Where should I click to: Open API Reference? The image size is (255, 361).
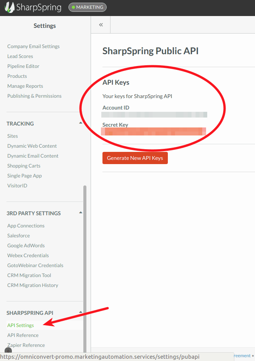23,335
